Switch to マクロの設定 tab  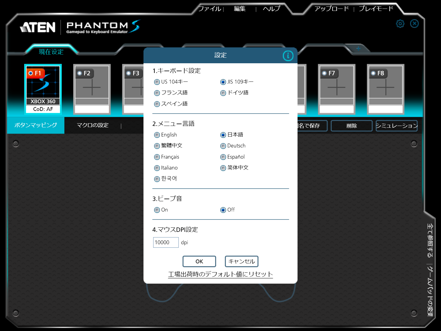pyautogui.click(x=93, y=125)
